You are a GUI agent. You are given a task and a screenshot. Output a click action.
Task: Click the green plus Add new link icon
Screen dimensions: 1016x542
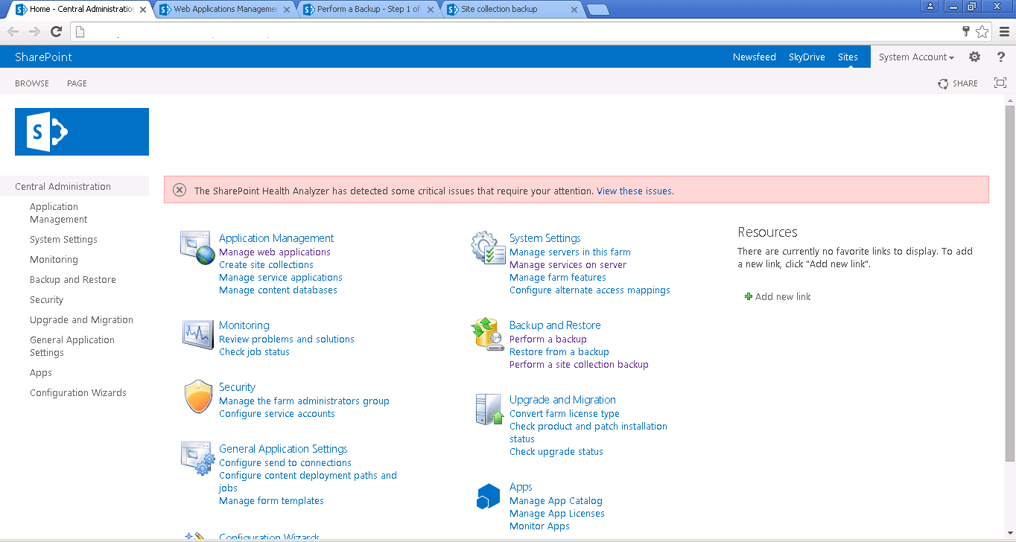click(x=749, y=296)
